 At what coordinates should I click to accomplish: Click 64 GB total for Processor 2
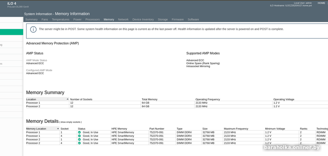coord(146,106)
